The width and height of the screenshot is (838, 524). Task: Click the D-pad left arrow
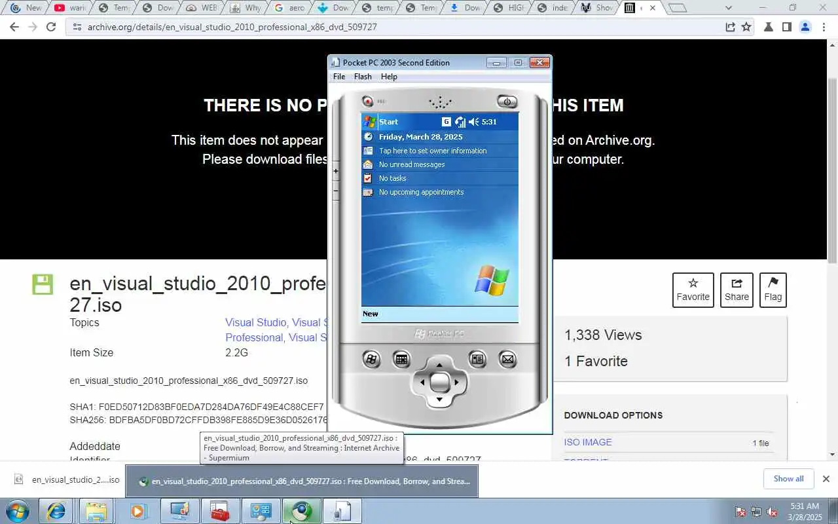(422, 382)
